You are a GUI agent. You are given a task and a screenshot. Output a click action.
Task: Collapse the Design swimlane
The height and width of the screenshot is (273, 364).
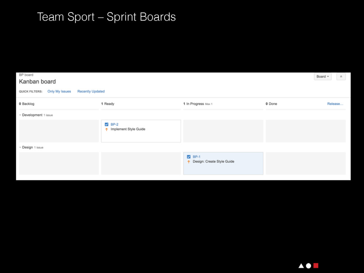pyautogui.click(x=20, y=148)
